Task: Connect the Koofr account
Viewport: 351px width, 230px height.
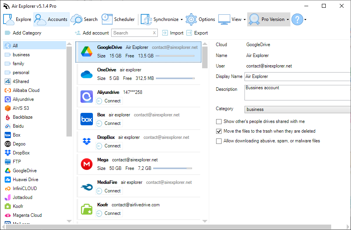Action: tap(109, 213)
